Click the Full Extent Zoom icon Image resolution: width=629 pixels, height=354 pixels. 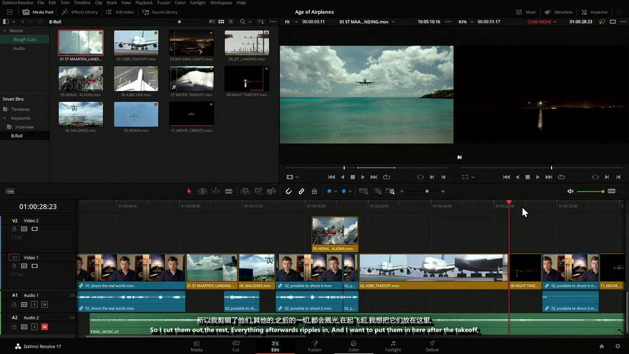coord(364,191)
